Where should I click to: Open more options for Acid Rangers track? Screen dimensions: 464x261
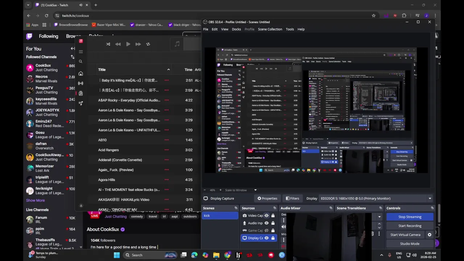166,150
